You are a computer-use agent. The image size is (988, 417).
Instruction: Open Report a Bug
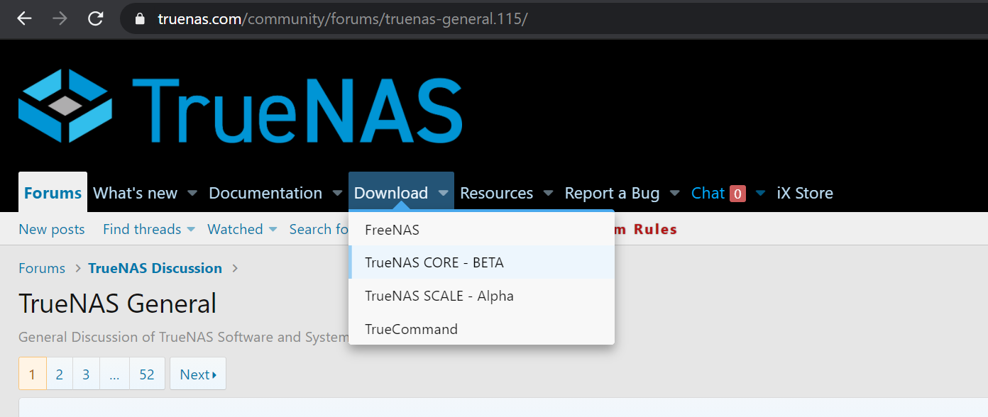click(612, 193)
